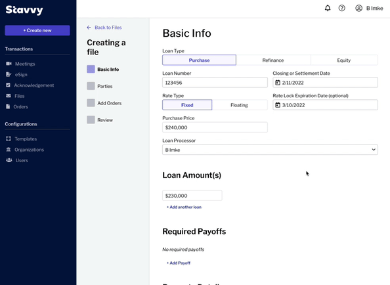Click the back arrow beside Back to Files

89,28
